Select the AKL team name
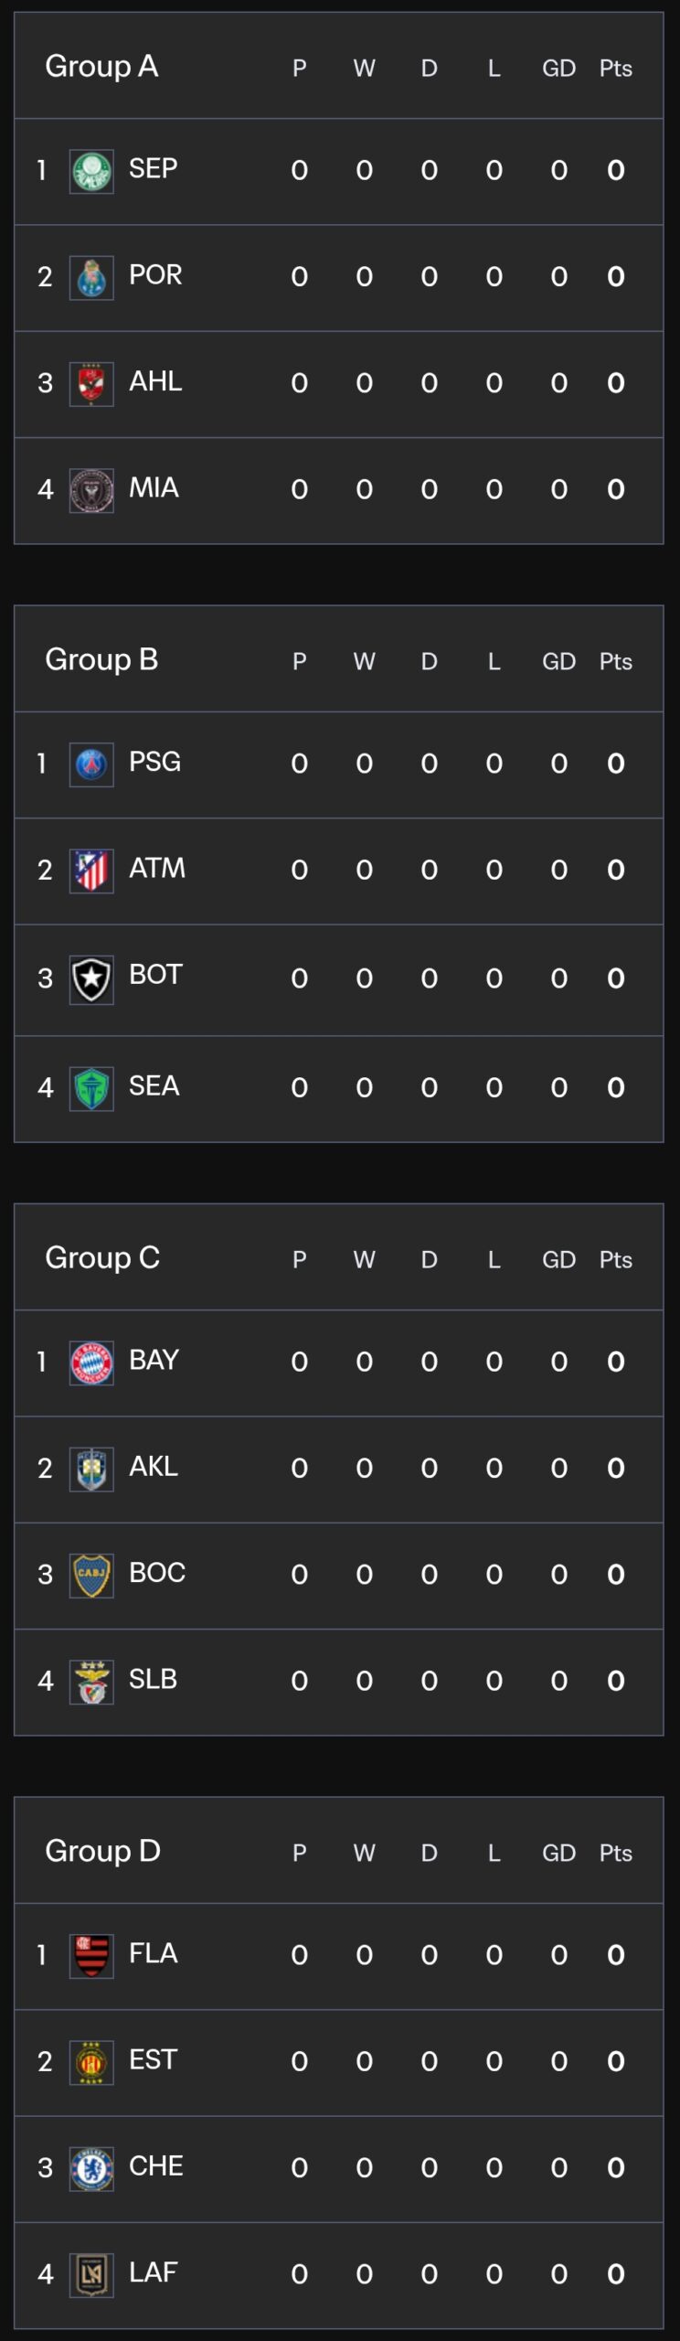The width and height of the screenshot is (680, 2341). 154,1466
